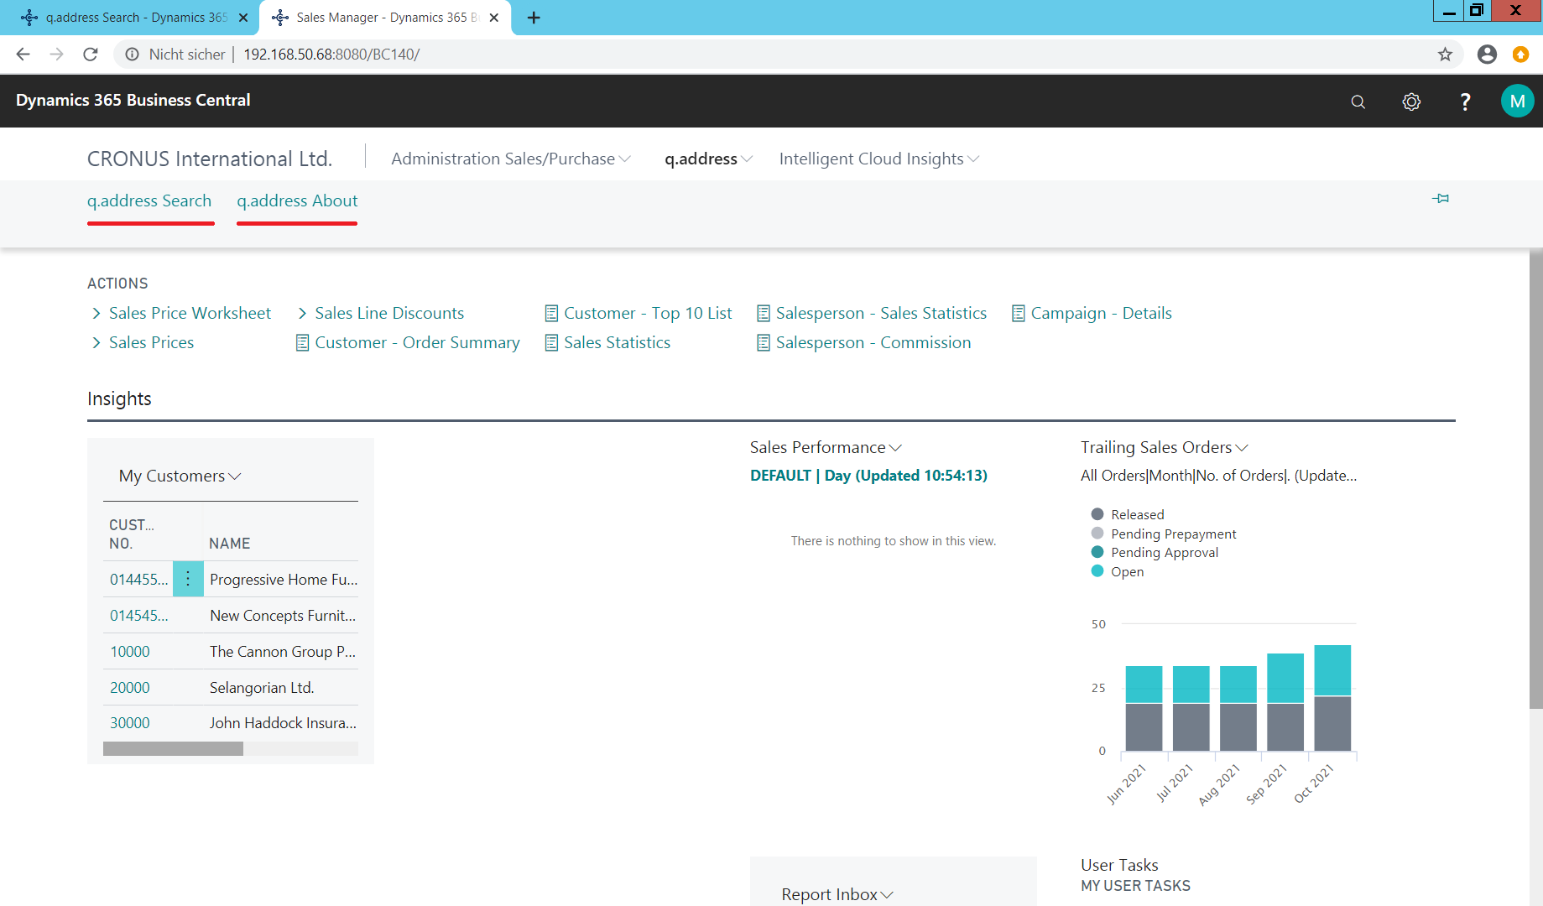
Task: Open q.address Search page
Action: tap(149, 201)
